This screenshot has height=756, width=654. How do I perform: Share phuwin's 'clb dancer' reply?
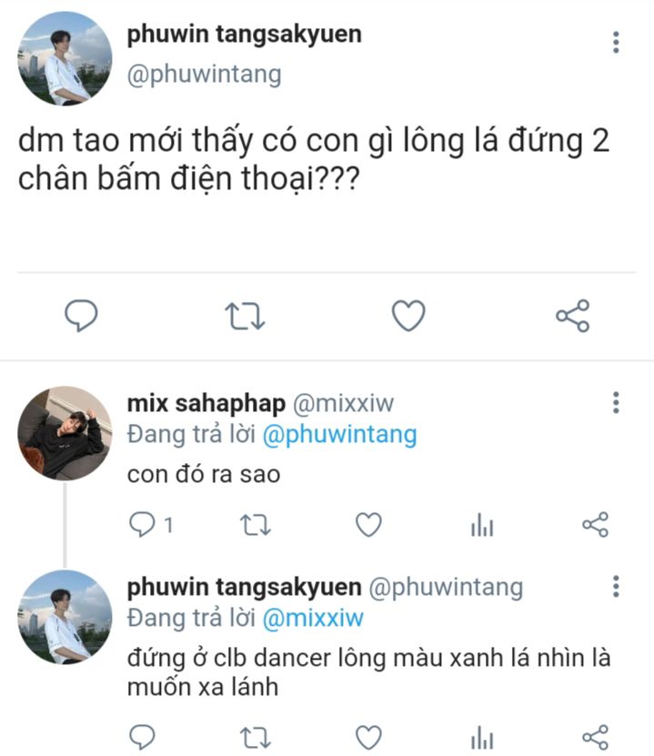click(594, 736)
